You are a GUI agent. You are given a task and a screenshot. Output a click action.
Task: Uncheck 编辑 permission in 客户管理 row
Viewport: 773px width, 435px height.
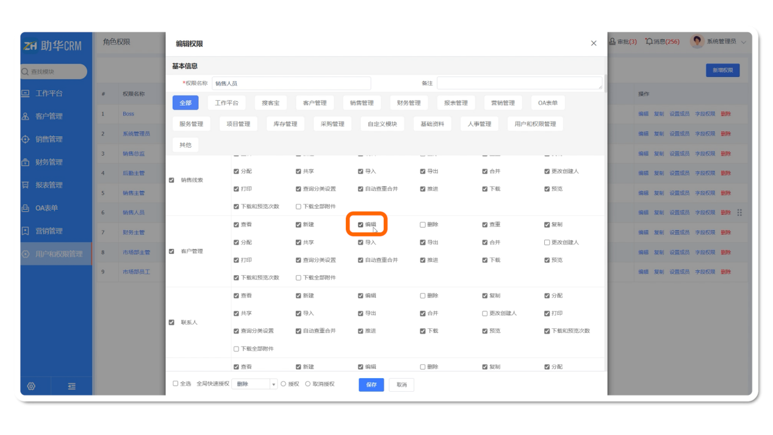pyautogui.click(x=361, y=225)
